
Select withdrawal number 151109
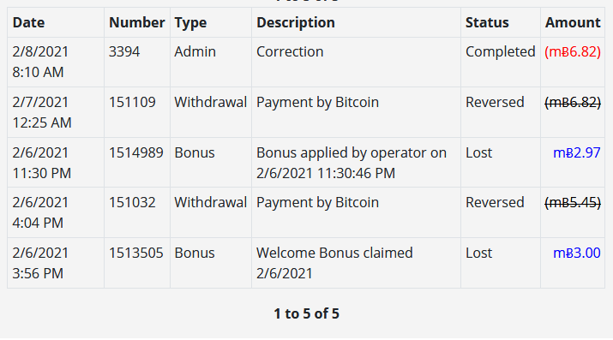click(132, 102)
